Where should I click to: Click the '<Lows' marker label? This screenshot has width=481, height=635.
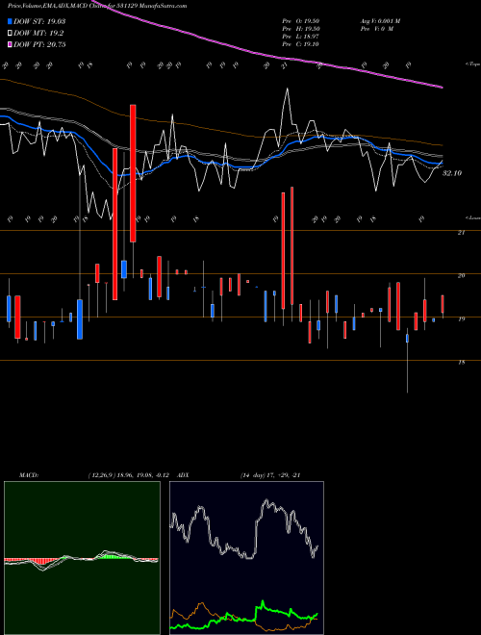[472, 217]
